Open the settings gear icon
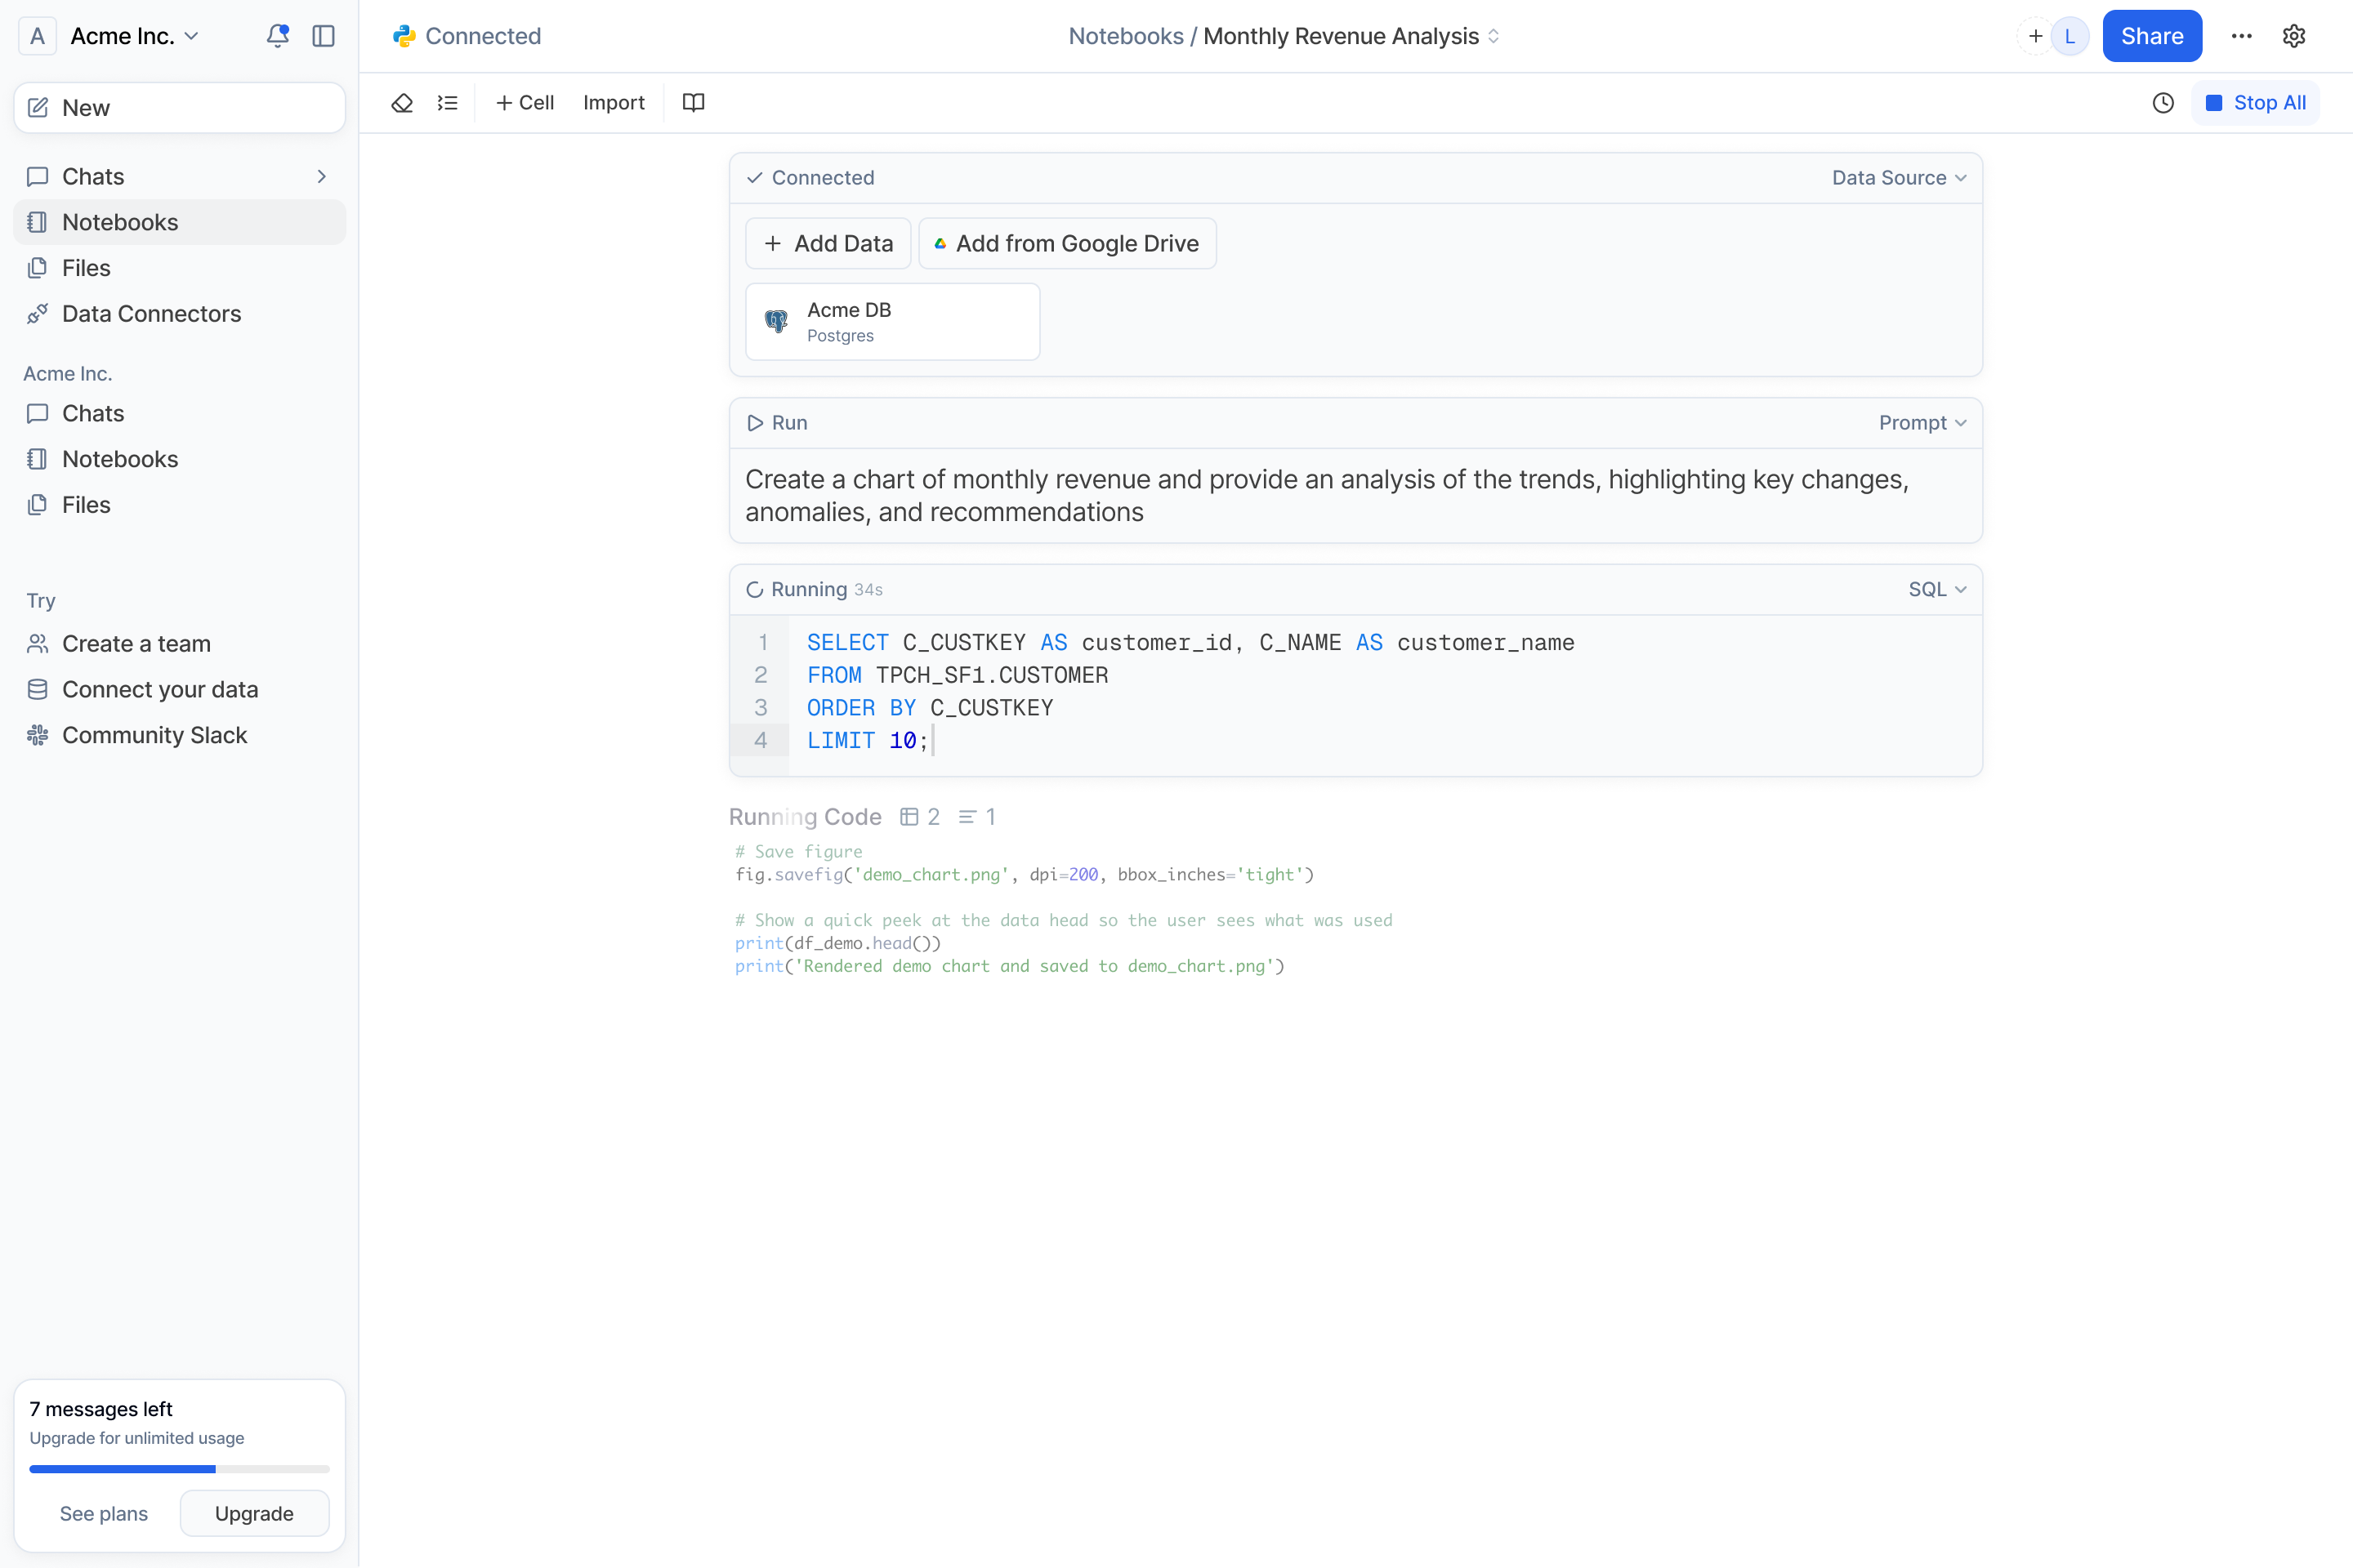The width and height of the screenshot is (2353, 1568). [2294, 36]
